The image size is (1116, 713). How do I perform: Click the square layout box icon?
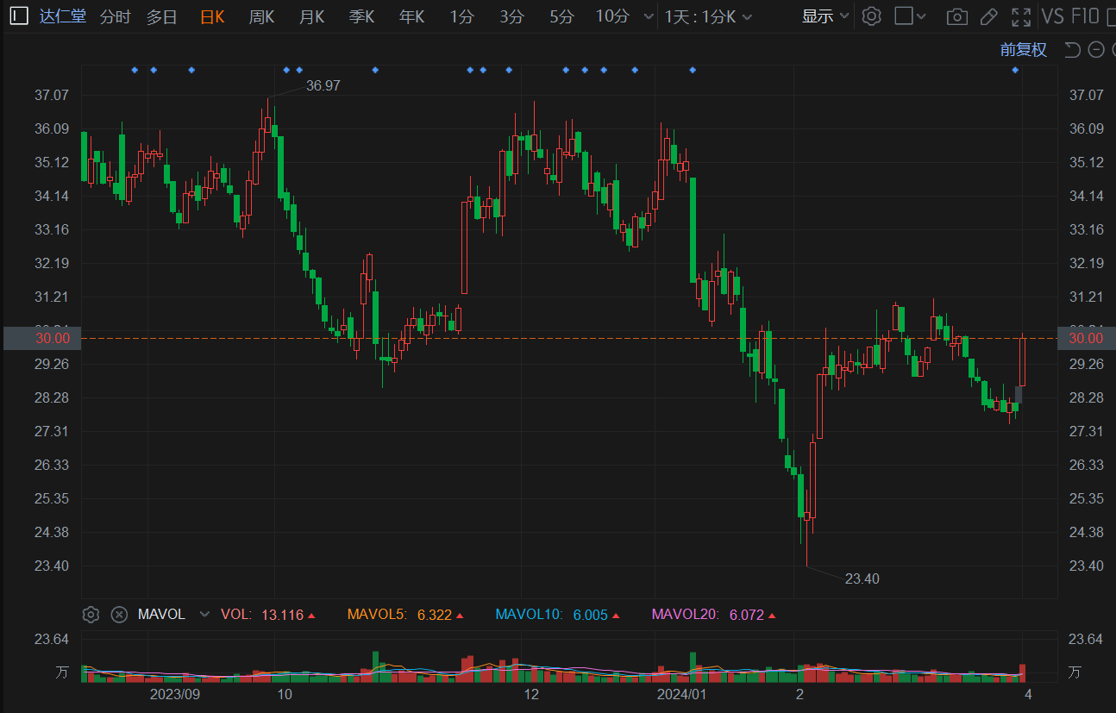[903, 16]
